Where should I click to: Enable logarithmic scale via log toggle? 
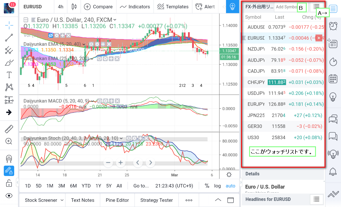pyautogui.click(x=217, y=186)
